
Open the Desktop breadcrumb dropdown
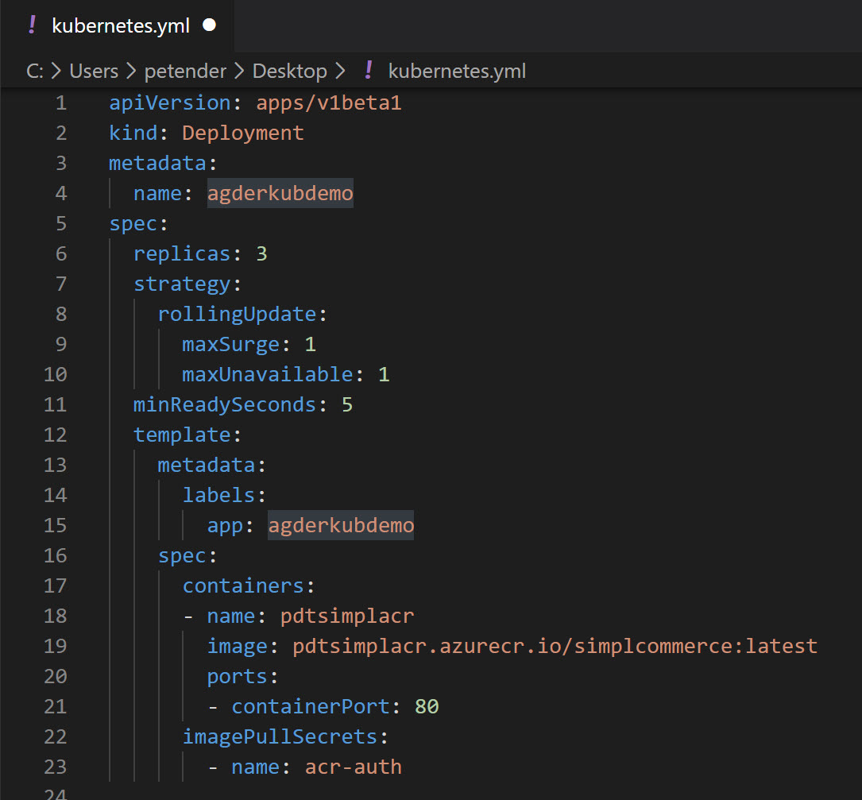(x=289, y=71)
